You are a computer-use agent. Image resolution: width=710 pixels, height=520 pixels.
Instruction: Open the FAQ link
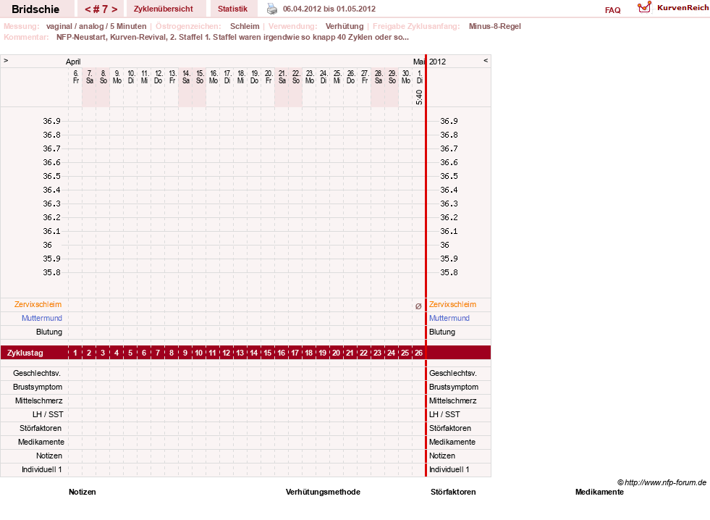tap(612, 10)
